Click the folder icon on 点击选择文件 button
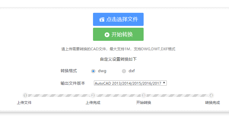 (102, 19)
